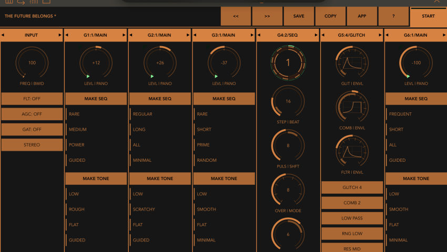Toggle the RNG LOW setting
Viewport: 447px width, 252px height.
[352, 234]
